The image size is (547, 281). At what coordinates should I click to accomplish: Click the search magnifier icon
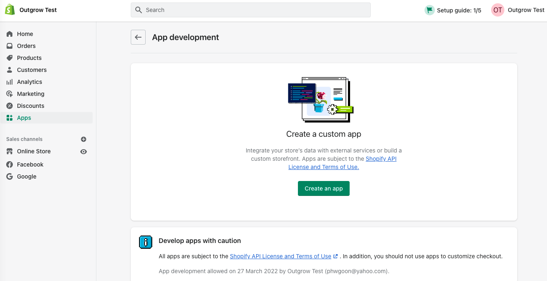139,10
